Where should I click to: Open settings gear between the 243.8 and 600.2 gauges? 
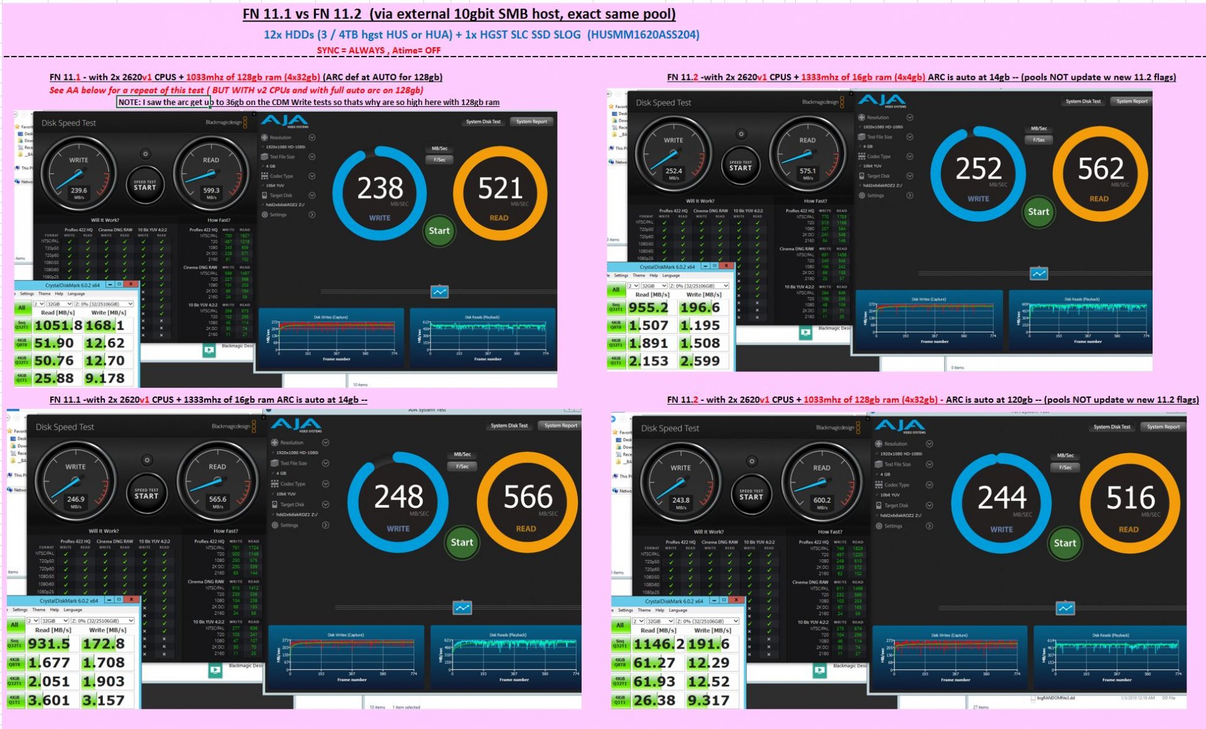pos(752,461)
